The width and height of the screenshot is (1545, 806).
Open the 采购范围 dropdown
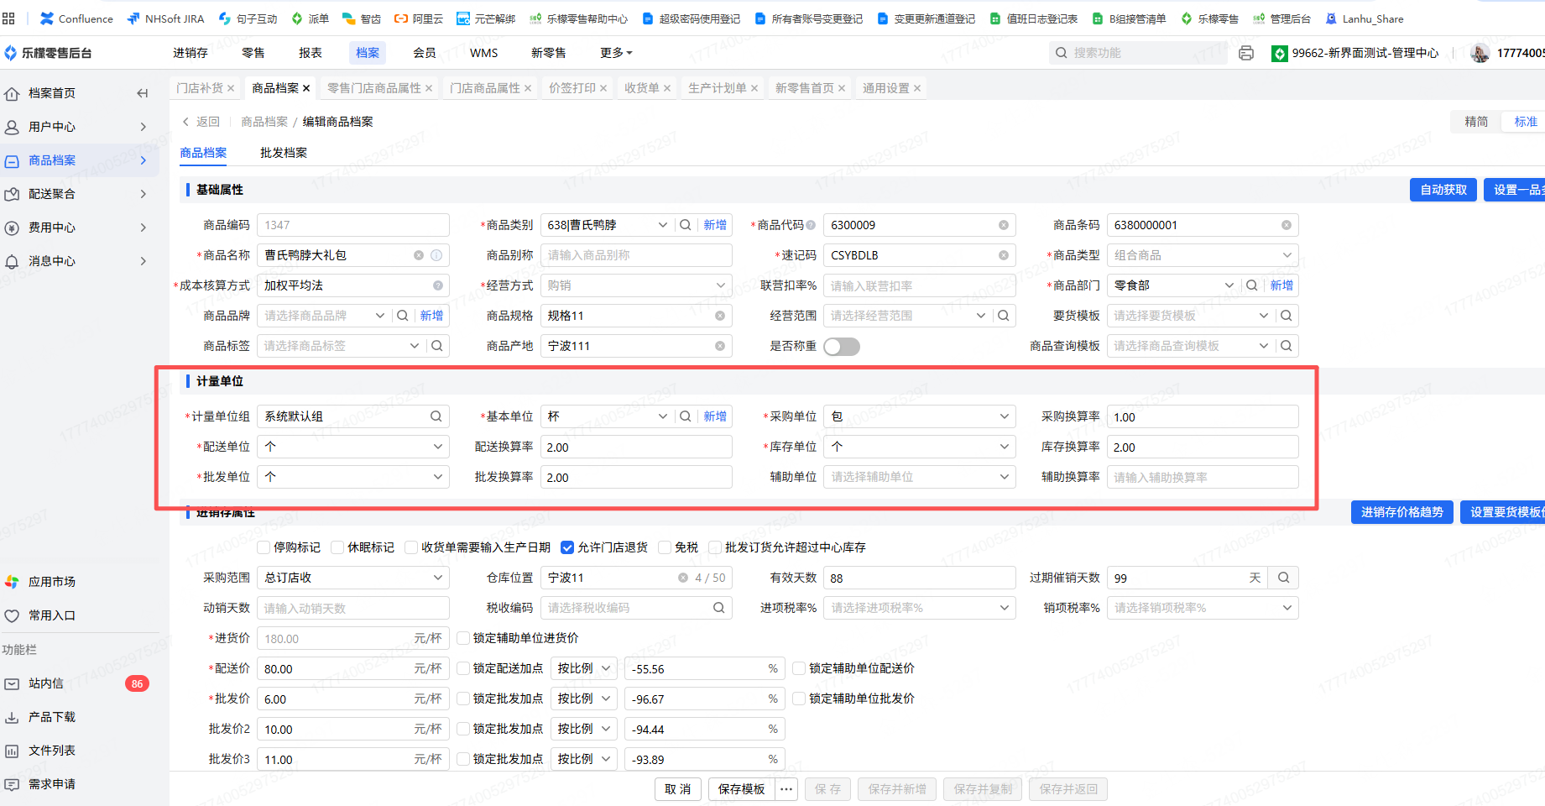click(353, 578)
